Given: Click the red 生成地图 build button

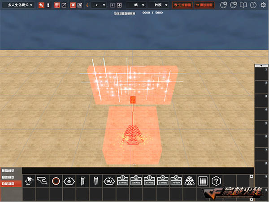Looking at the screenshot, I should coord(182,5).
